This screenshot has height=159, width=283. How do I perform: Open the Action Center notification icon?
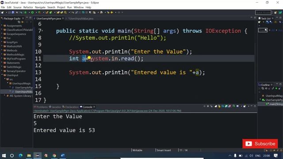tap(275, 155)
